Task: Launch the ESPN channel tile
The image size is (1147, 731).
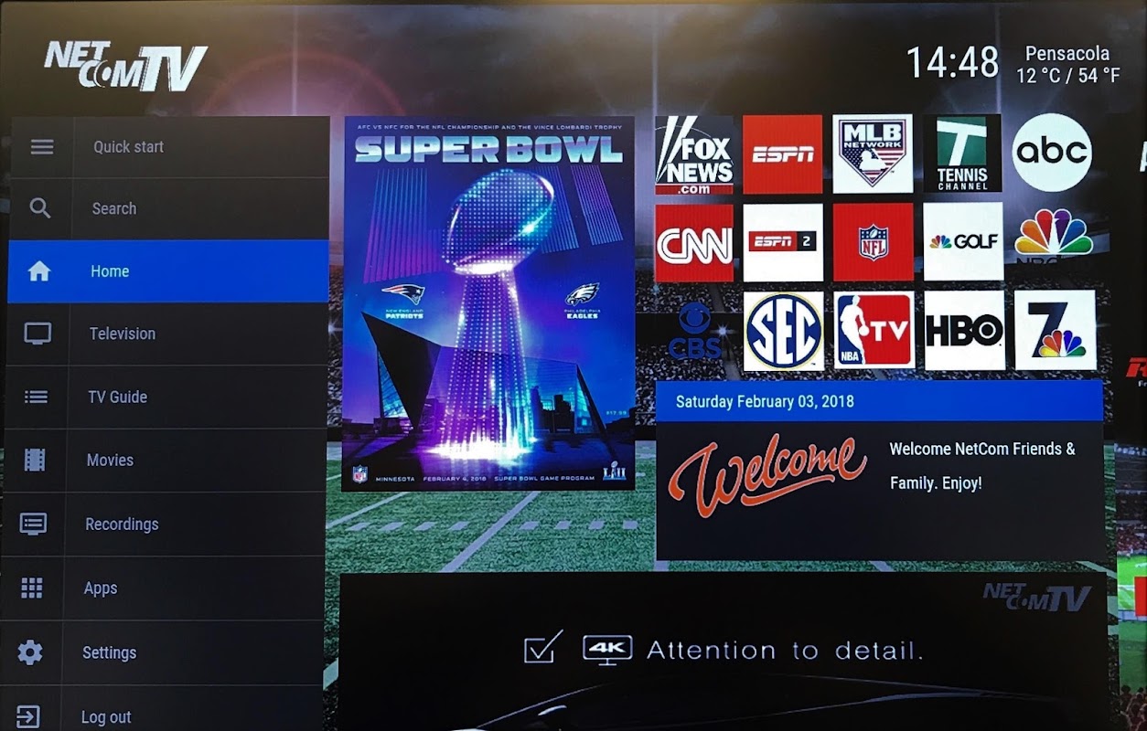Action: tap(783, 154)
